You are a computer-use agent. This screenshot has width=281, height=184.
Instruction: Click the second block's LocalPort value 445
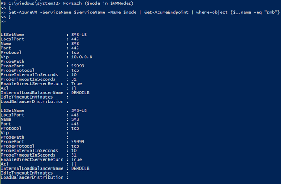click(x=75, y=114)
